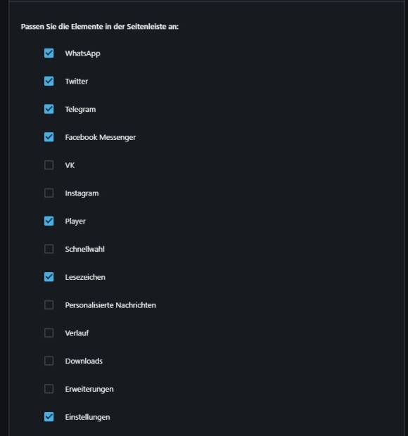Enable the Erweiterungen checkbox

49,389
